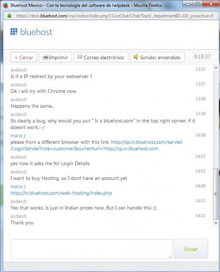
Task: Click the bluehost grid logo icon
Action: [x=14, y=31]
